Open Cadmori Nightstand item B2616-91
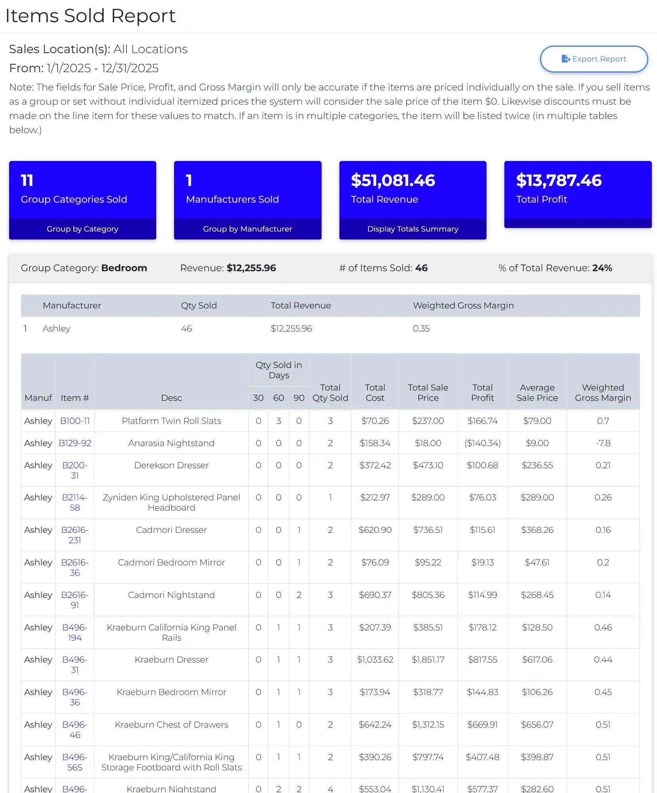 (75, 600)
